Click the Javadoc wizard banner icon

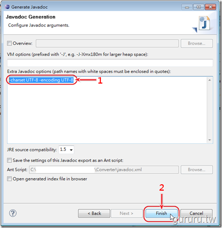coord(202,24)
